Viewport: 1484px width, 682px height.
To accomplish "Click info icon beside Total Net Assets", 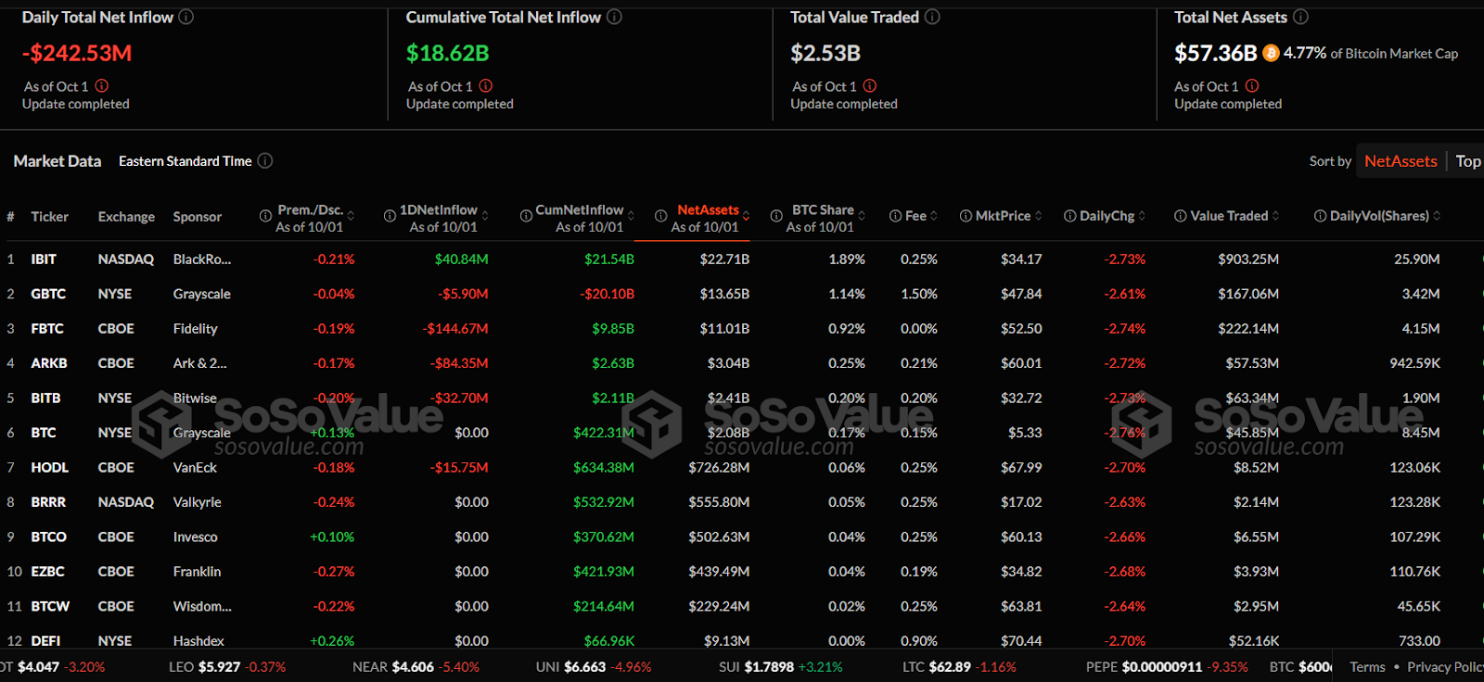I will 1300,17.
